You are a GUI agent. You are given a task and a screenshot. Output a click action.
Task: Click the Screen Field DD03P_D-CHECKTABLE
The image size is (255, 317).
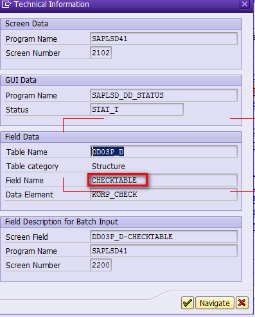pos(164,237)
